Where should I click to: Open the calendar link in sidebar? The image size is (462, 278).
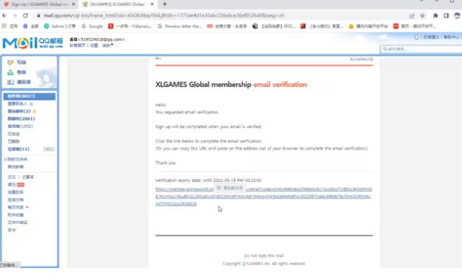coord(12,177)
